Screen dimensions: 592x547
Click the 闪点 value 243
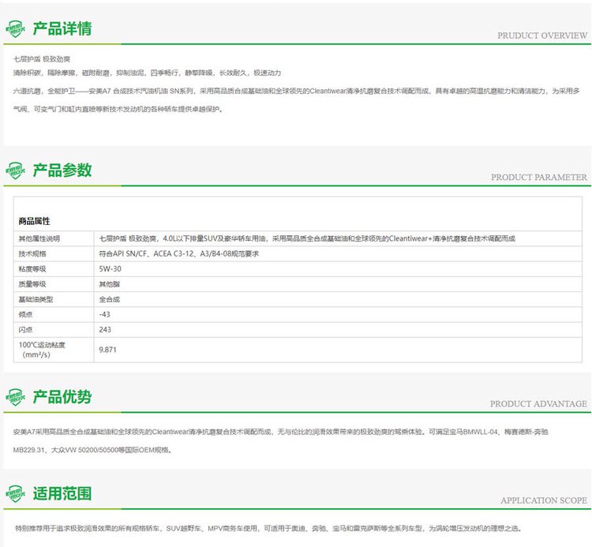105,329
